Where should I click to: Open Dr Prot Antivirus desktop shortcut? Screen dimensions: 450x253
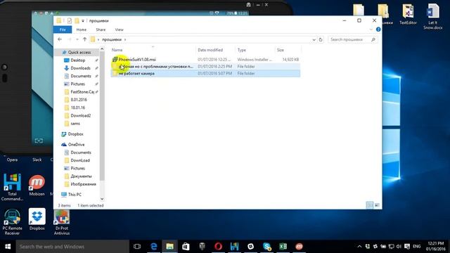click(62, 222)
